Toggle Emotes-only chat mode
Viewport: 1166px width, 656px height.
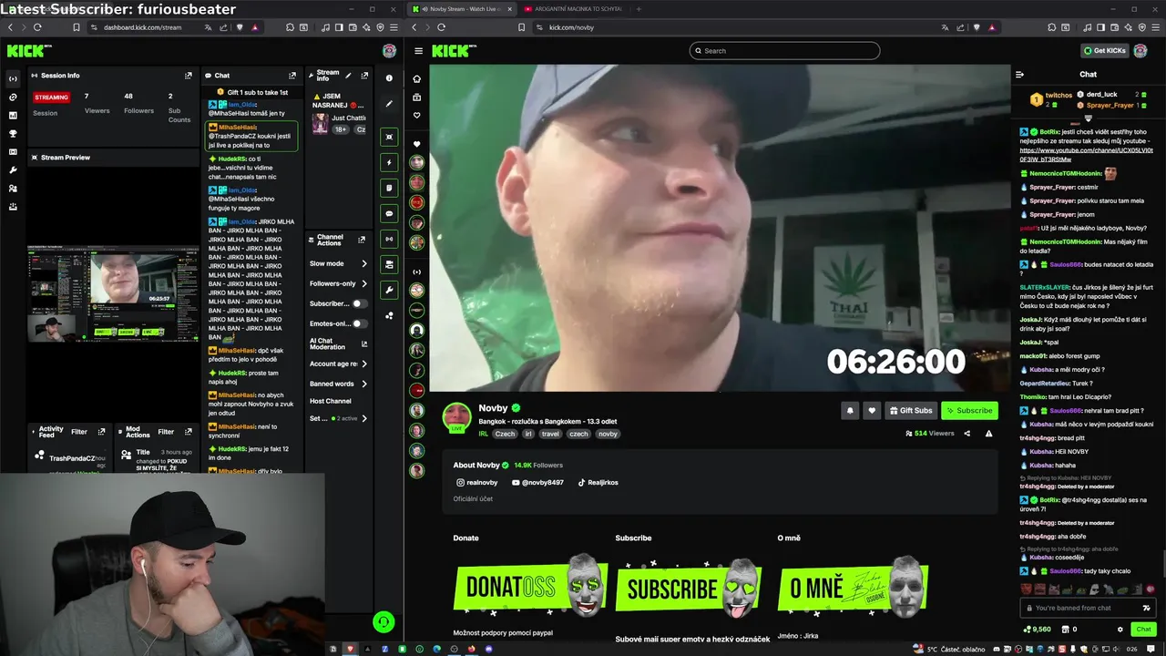[x=359, y=323]
